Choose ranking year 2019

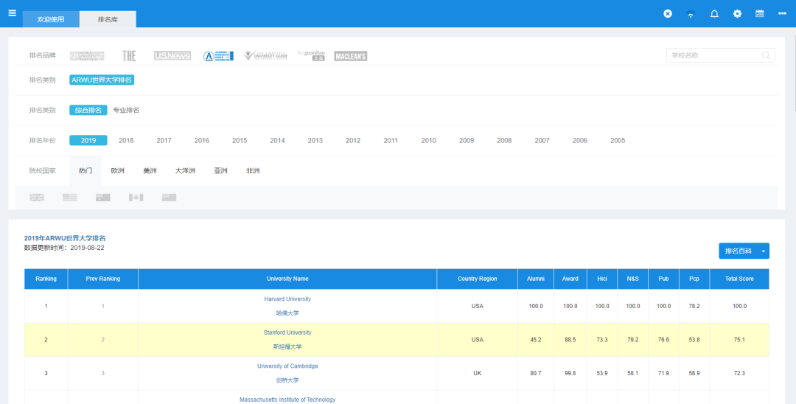coord(88,141)
